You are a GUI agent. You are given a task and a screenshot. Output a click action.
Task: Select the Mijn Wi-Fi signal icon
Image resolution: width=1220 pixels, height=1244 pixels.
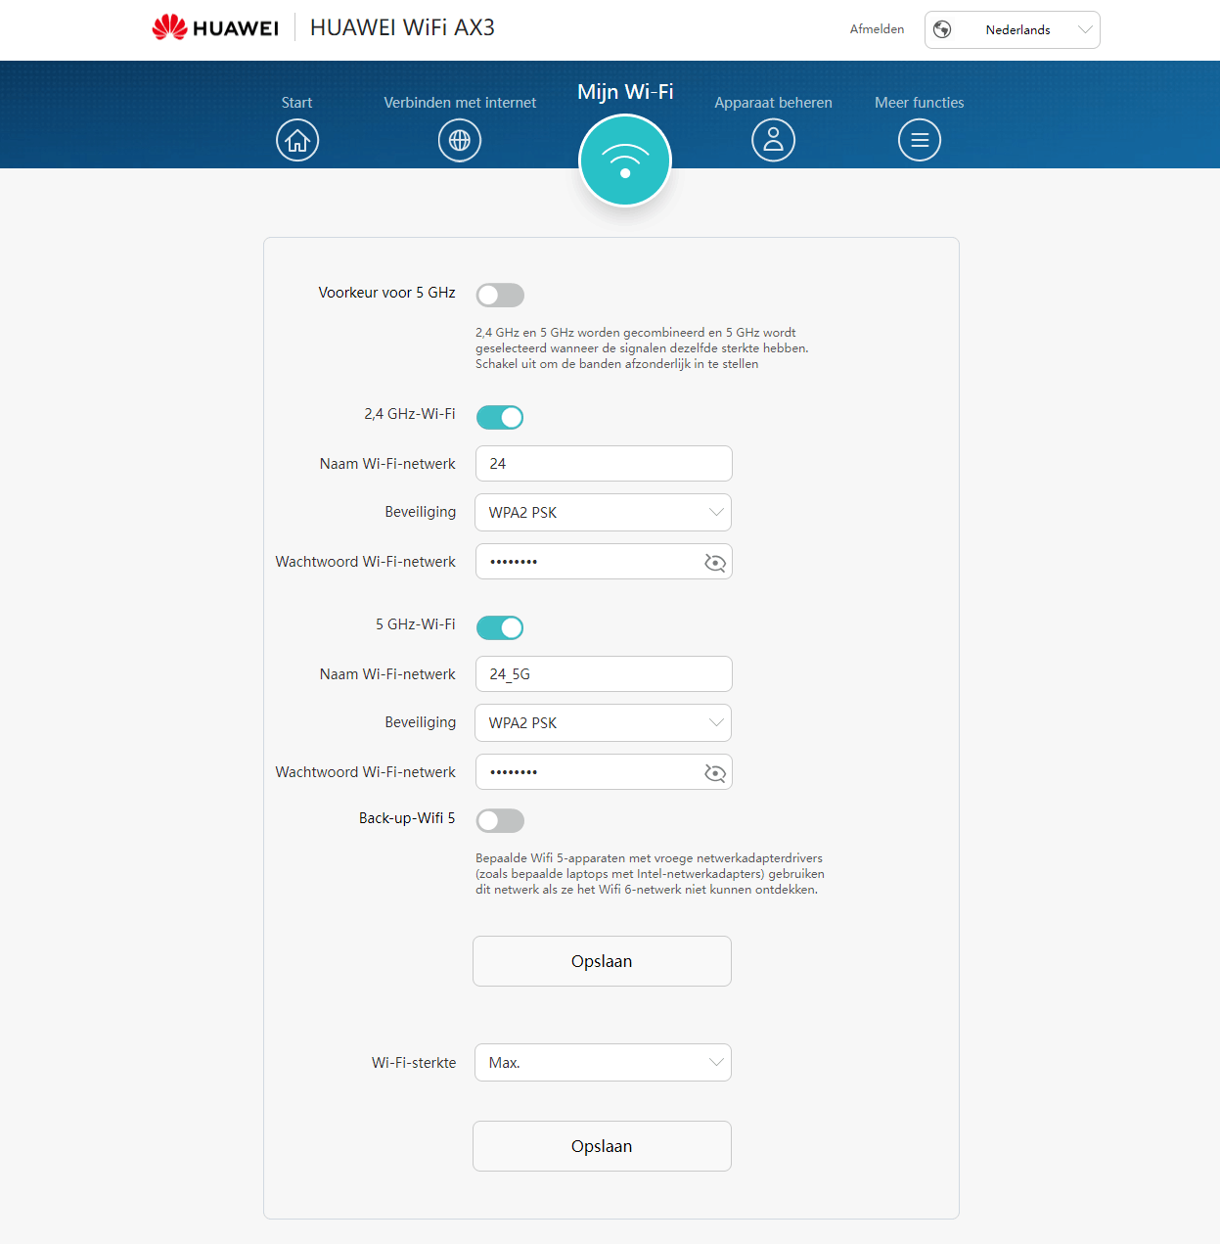625,161
